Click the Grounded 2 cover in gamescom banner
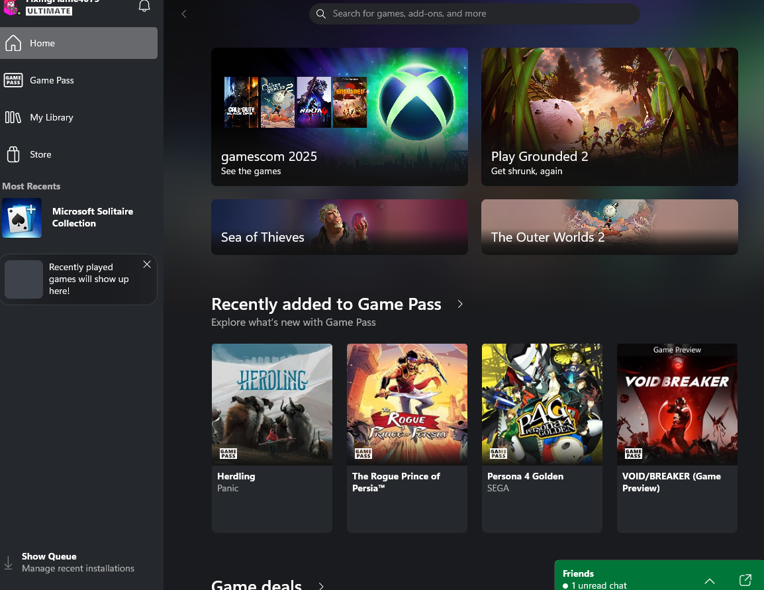The height and width of the screenshot is (590, 764). (350, 103)
